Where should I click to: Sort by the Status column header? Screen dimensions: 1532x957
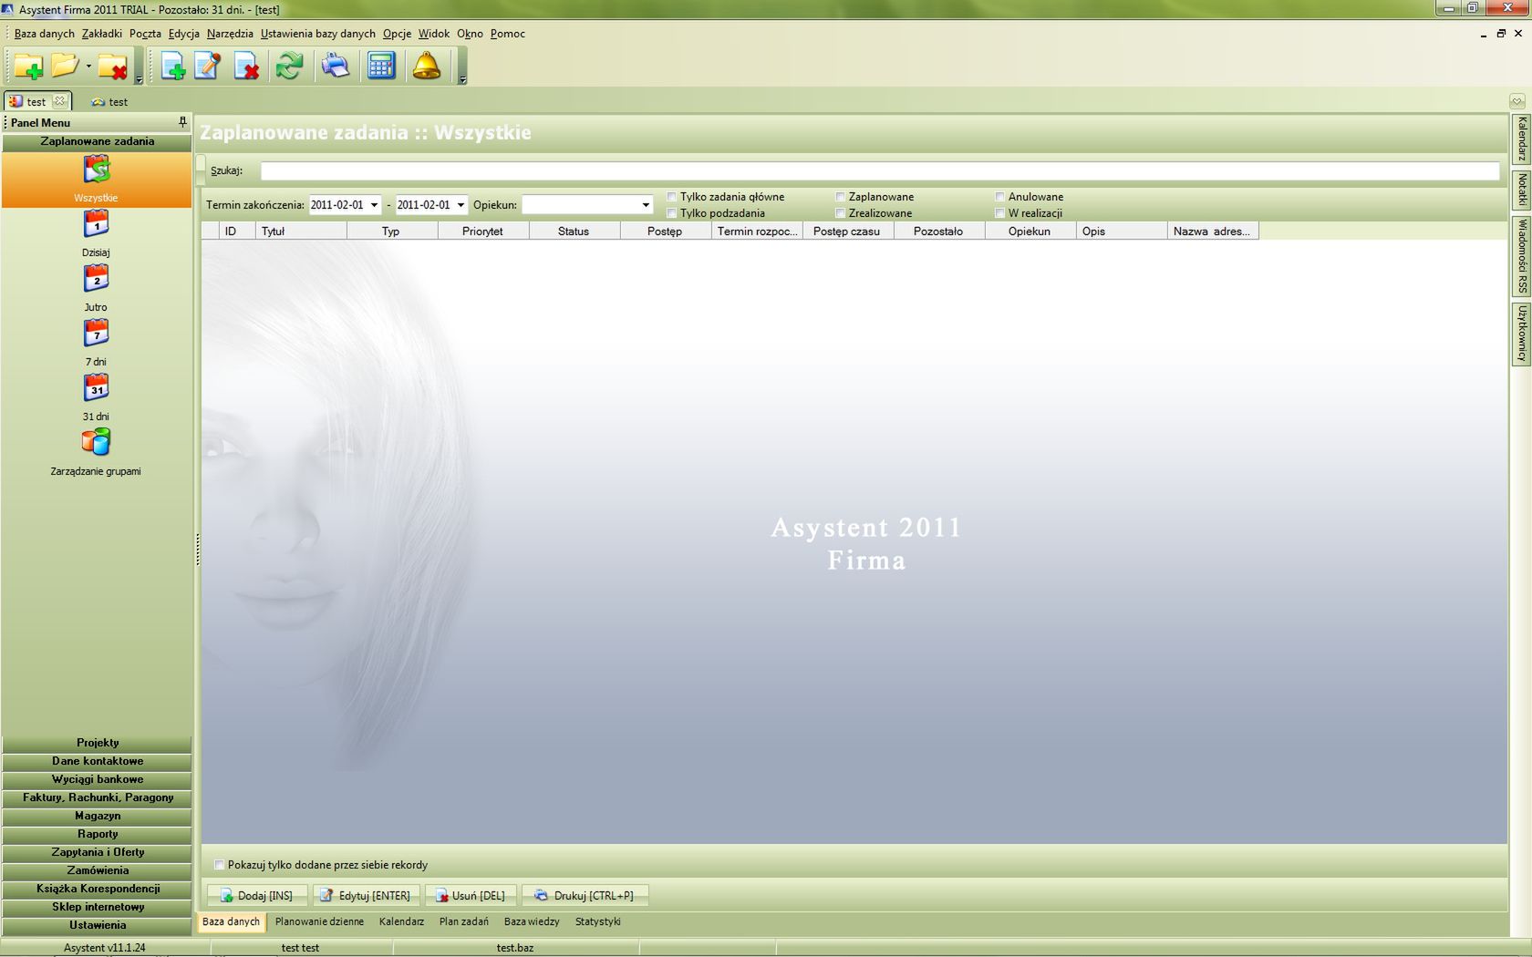[574, 232]
